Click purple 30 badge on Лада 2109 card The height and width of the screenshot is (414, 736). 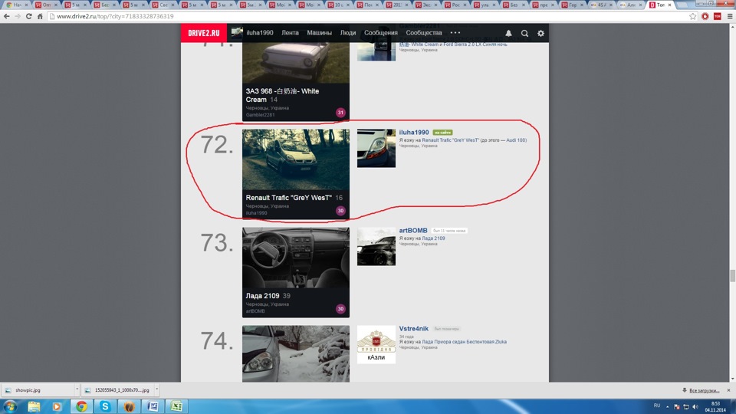pyautogui.click(x=340, y=309)
